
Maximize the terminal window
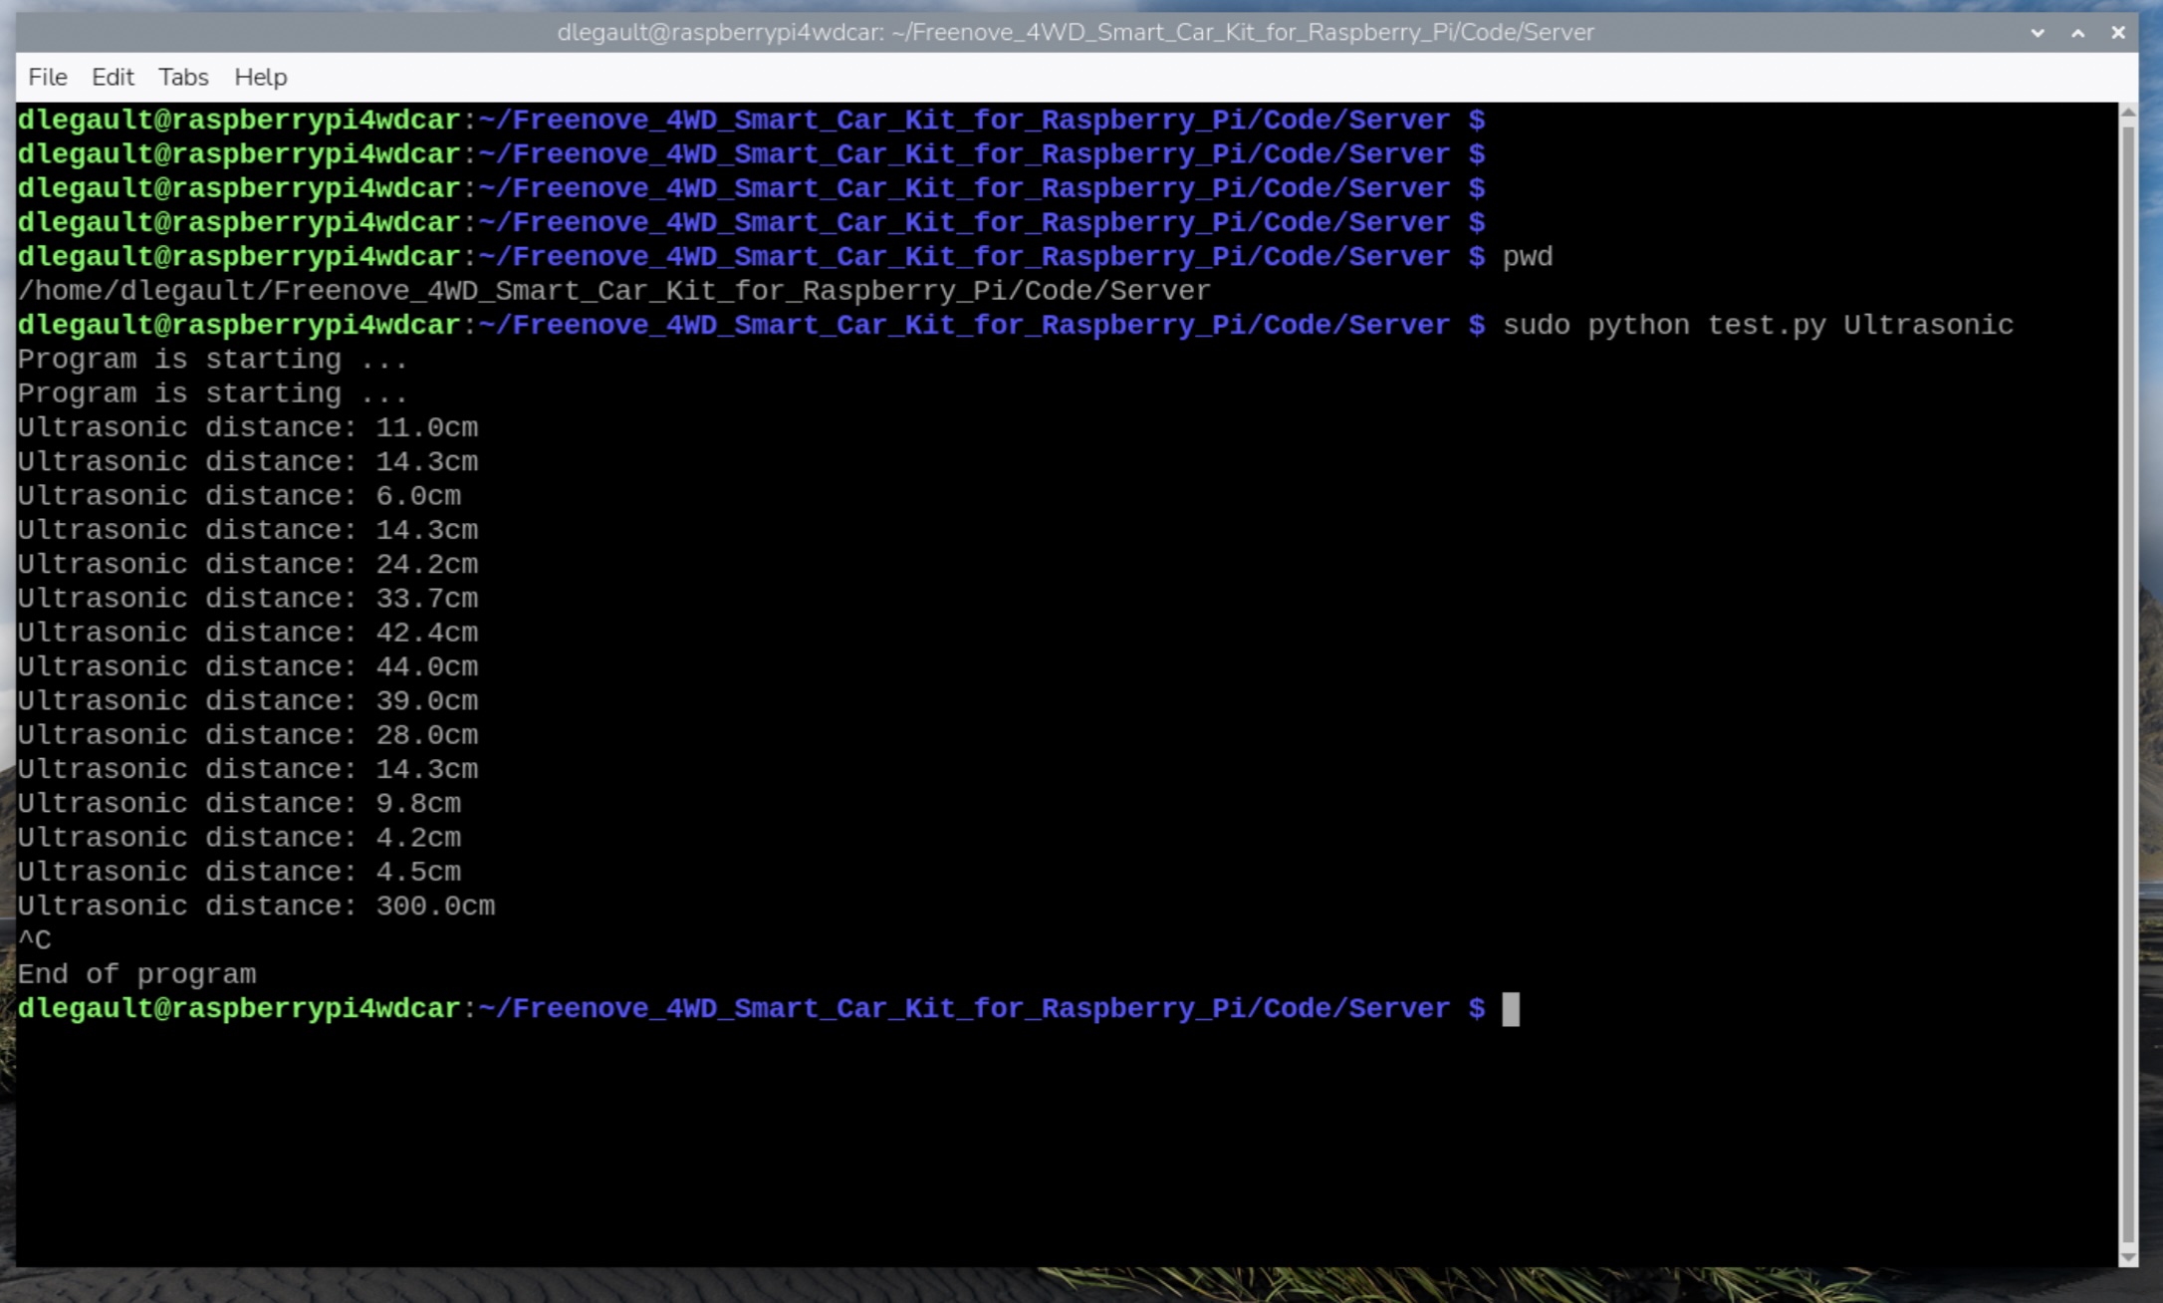pyautogui.click(x=2078, y=33)
